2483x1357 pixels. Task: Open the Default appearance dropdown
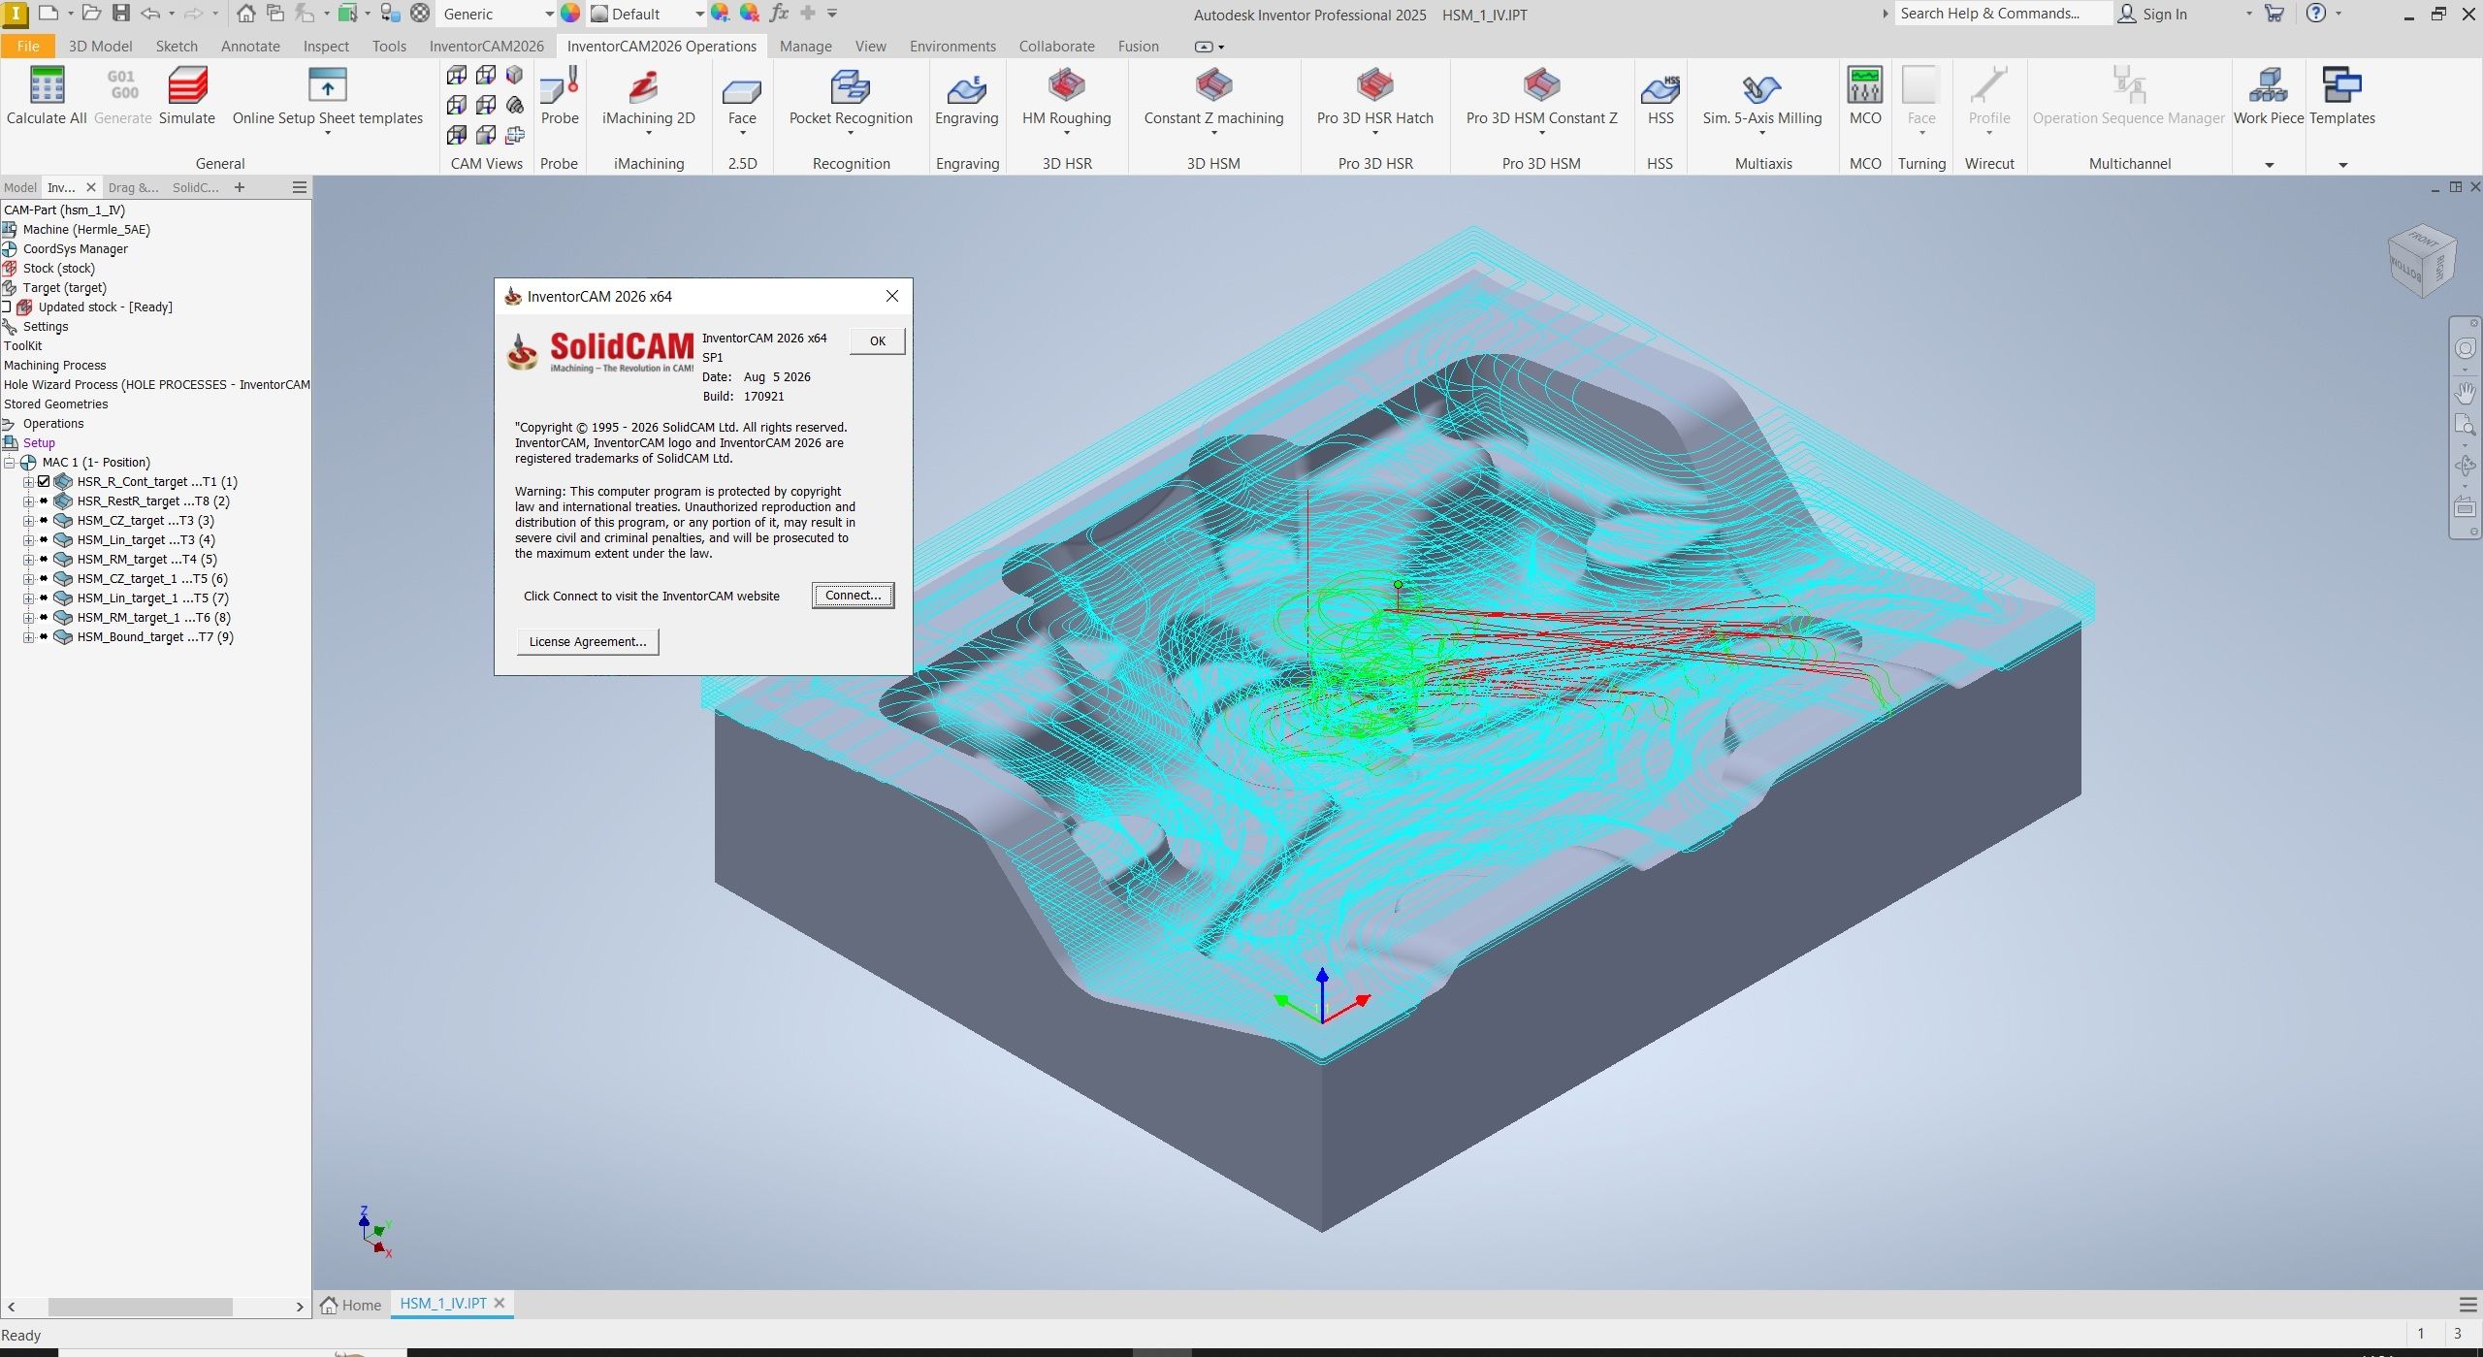pyautogui.click(x=698, y=14)
